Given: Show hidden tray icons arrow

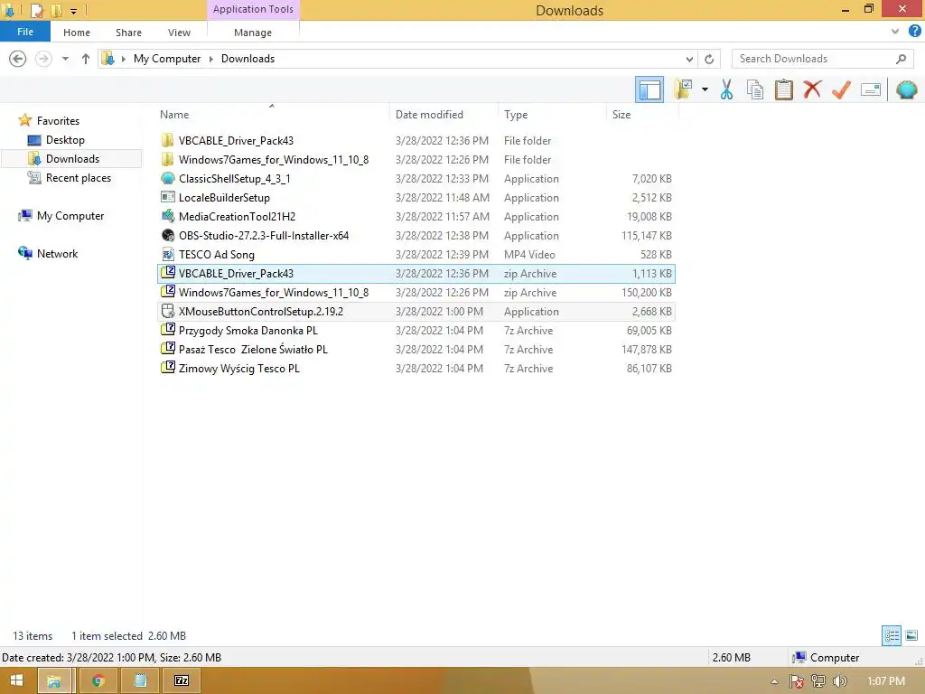Looking at the screenshot, I should (x=774, y=681).
